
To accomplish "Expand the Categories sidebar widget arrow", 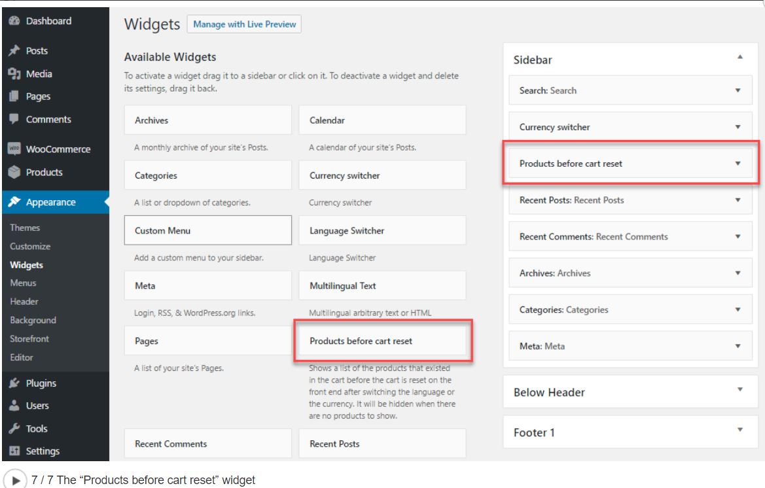I will click(738, 309).
